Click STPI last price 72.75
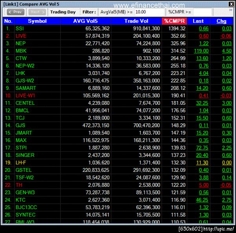236x233 pixels. (x=202, y=148)
